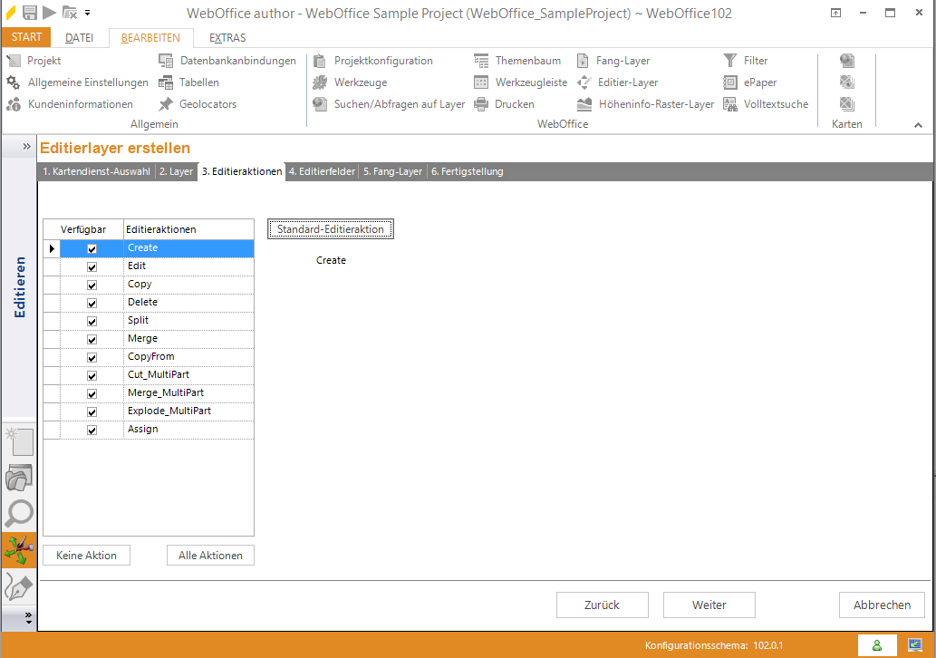Disable the Explode_MultiPart checkbox
Image resolution: width=936 pixels, height=658 pixels.
pos(92,411)
